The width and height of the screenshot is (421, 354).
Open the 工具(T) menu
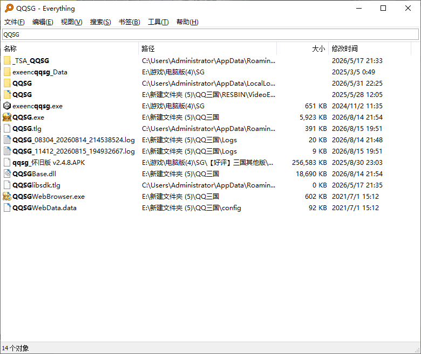point(158,22)
